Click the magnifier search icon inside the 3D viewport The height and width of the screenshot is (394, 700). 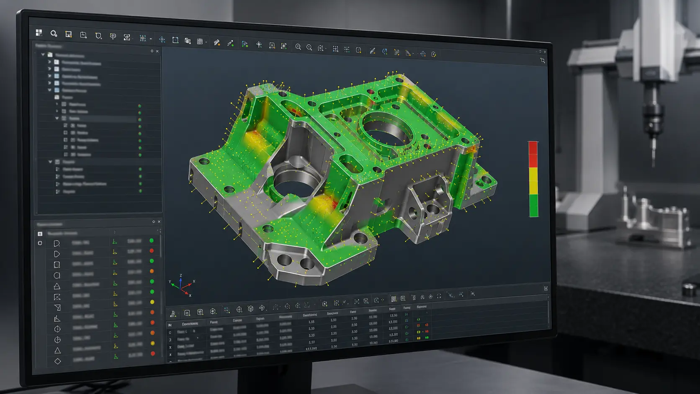(x=543, y=61)
